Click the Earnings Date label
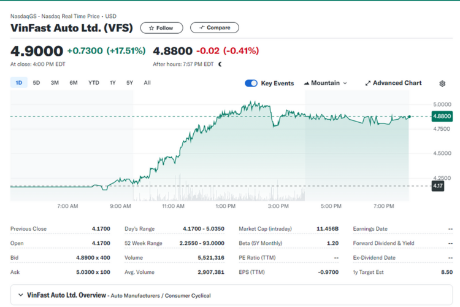 coord(370,228)
